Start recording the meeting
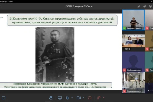The image size is (153, 102). 90,98
